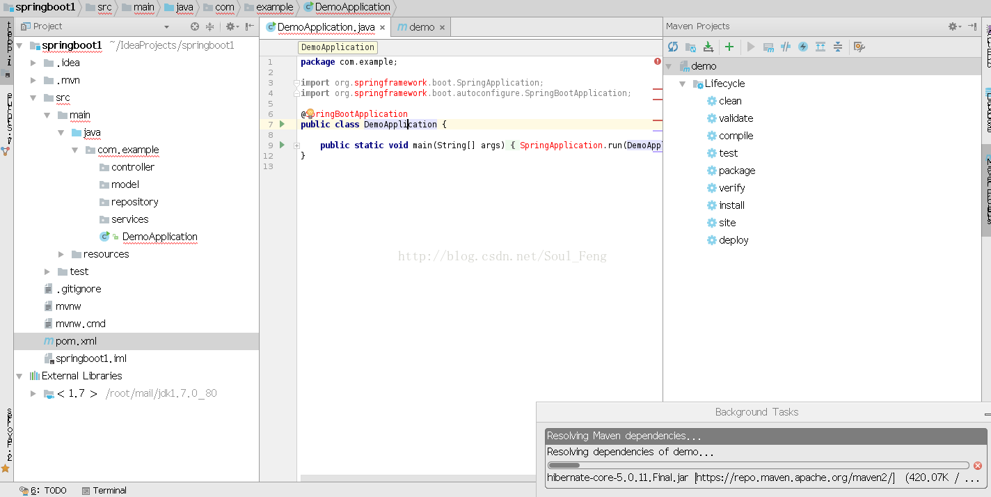Screen dimensions: 991x497
Task: Run main method gutter arrow
Action: pyautogui.click(x=282, y=145)
